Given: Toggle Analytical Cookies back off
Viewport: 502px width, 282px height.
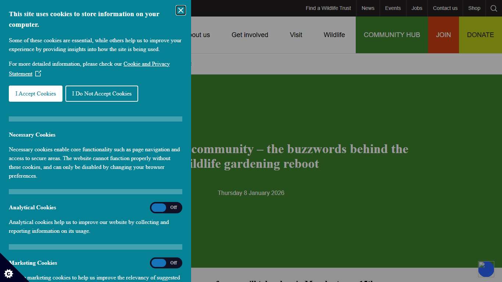Looking at the screenshot, I should [166, 207].
